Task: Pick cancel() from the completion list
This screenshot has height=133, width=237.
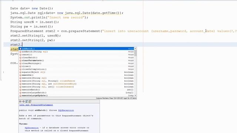Action: (76, 55)
